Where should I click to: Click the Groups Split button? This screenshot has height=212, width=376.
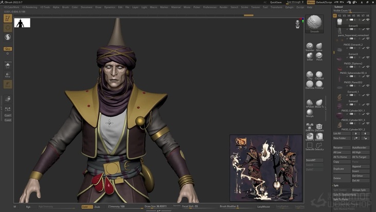pos(361,190)
